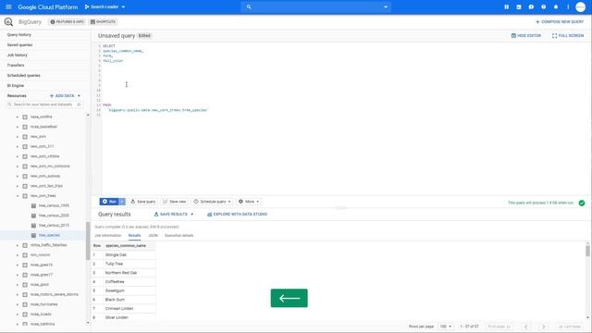
Task: Switch editor to Full Screen
Action: click(x=568, y=35)
